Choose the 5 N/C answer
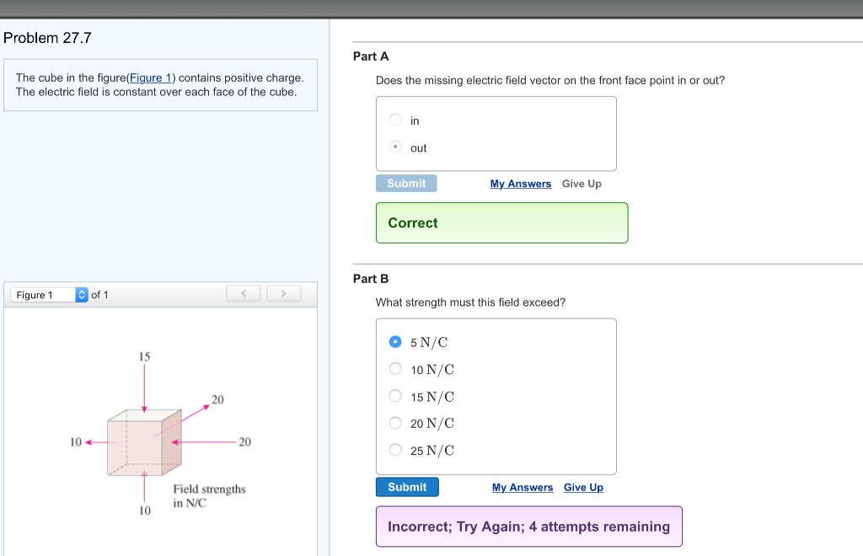This screenshot has width=863, height=556. point(395,341)
